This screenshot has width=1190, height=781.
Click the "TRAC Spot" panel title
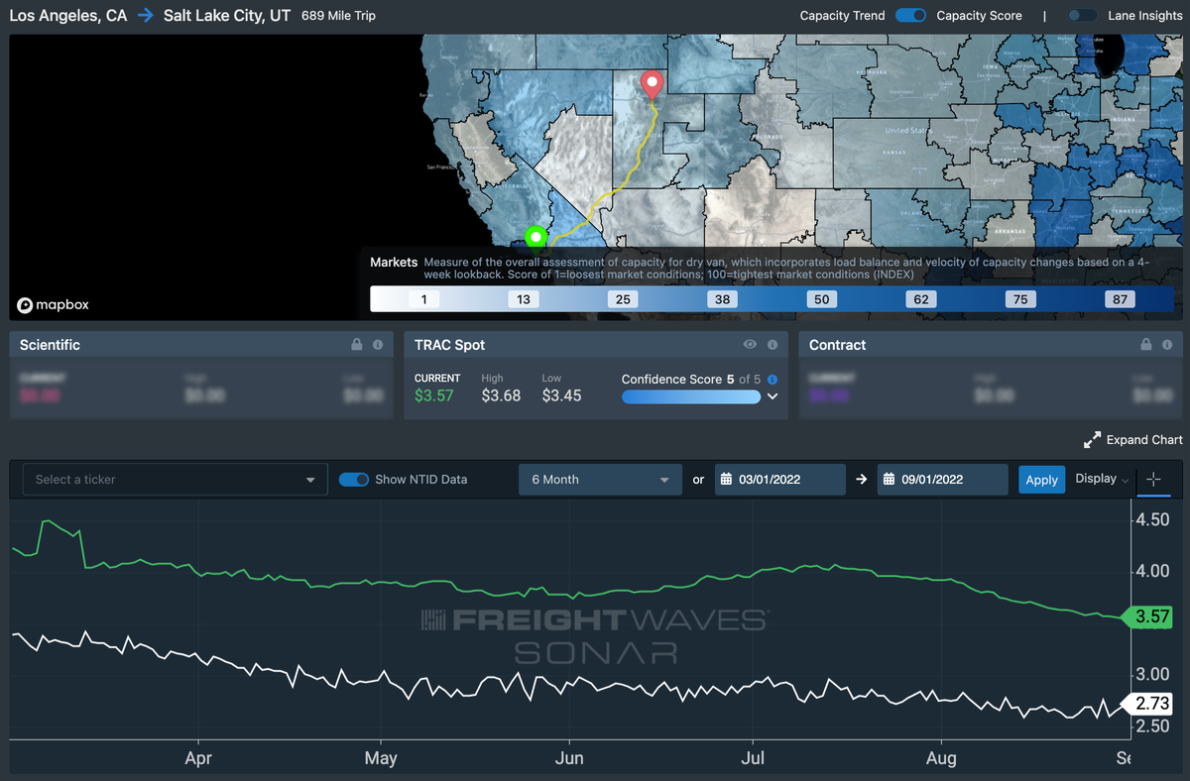449,345
